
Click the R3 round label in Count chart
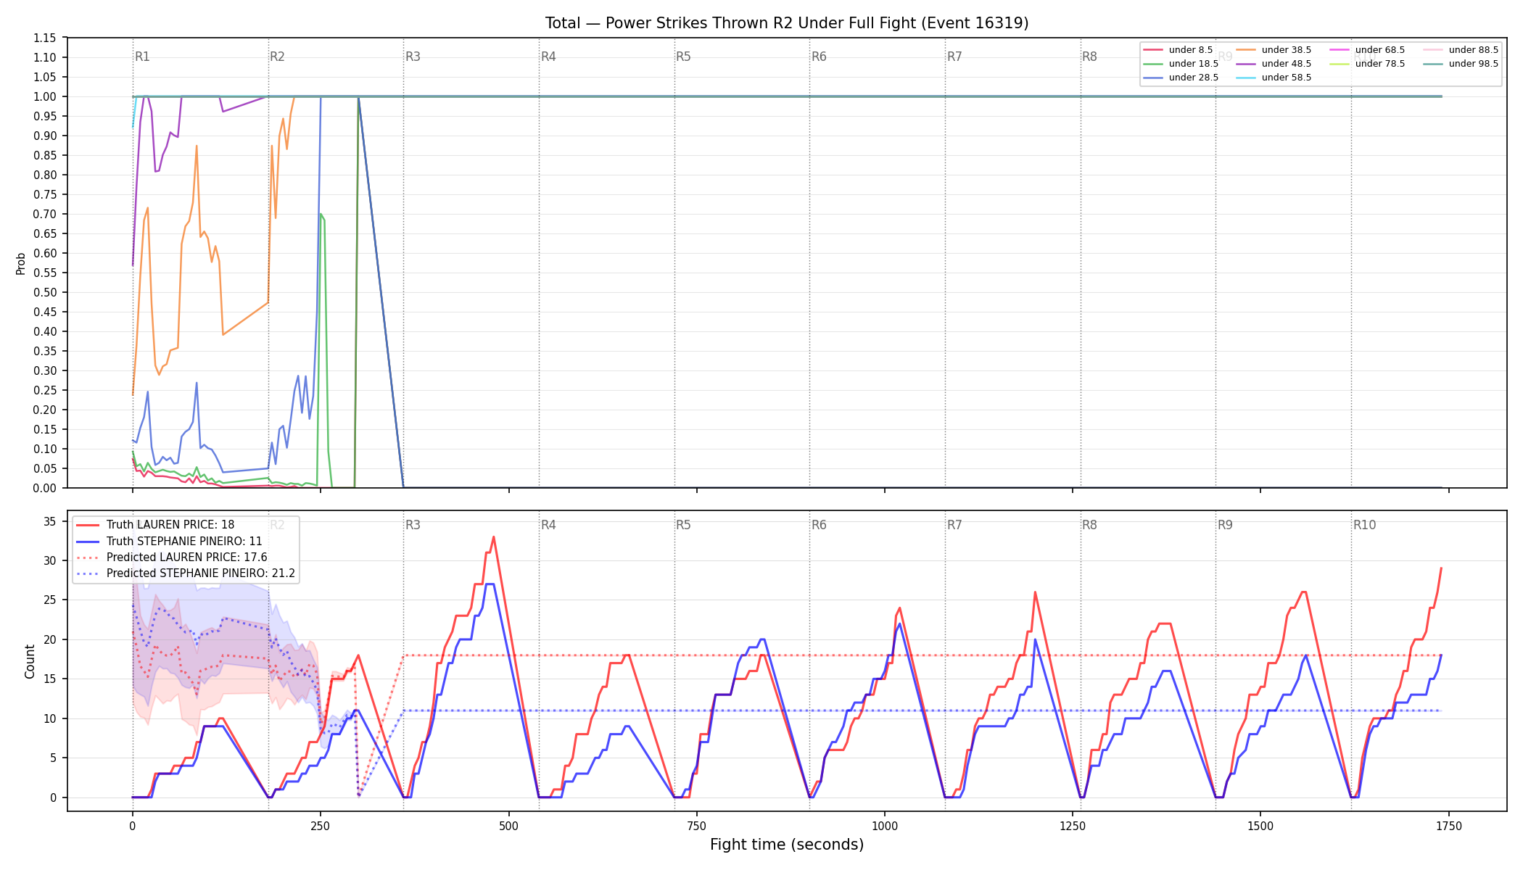point(413,525)
